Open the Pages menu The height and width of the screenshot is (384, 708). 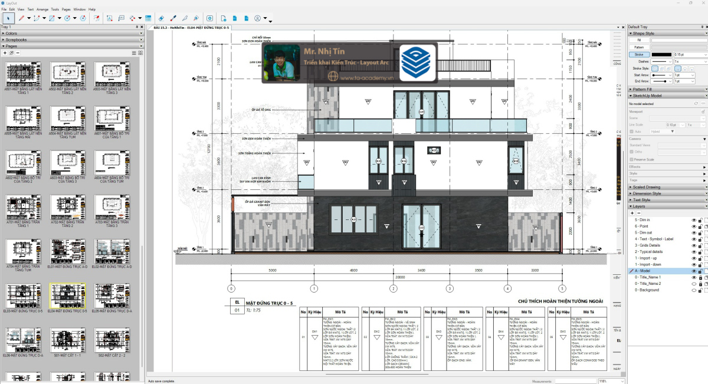tap(66, 9)
